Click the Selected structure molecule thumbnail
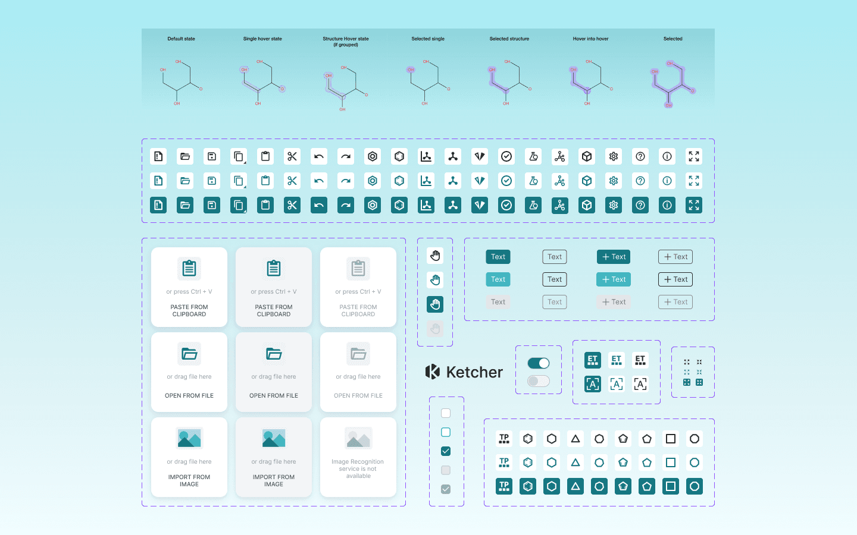This screenshot has height=535, width=857. [509, 82]
